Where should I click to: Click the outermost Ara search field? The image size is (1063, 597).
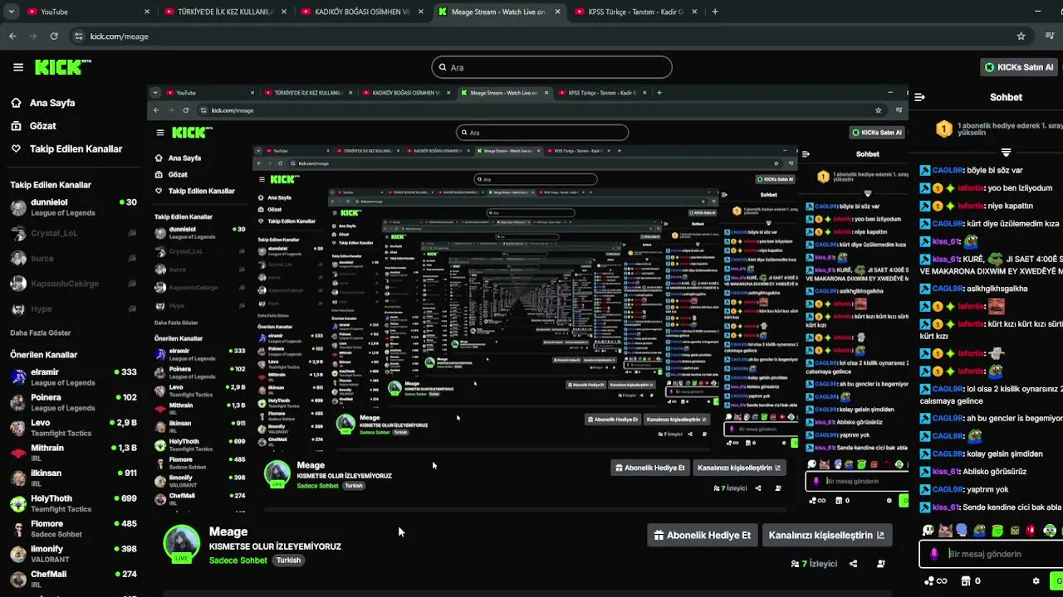pyautogui.click(x=551, y=67)
